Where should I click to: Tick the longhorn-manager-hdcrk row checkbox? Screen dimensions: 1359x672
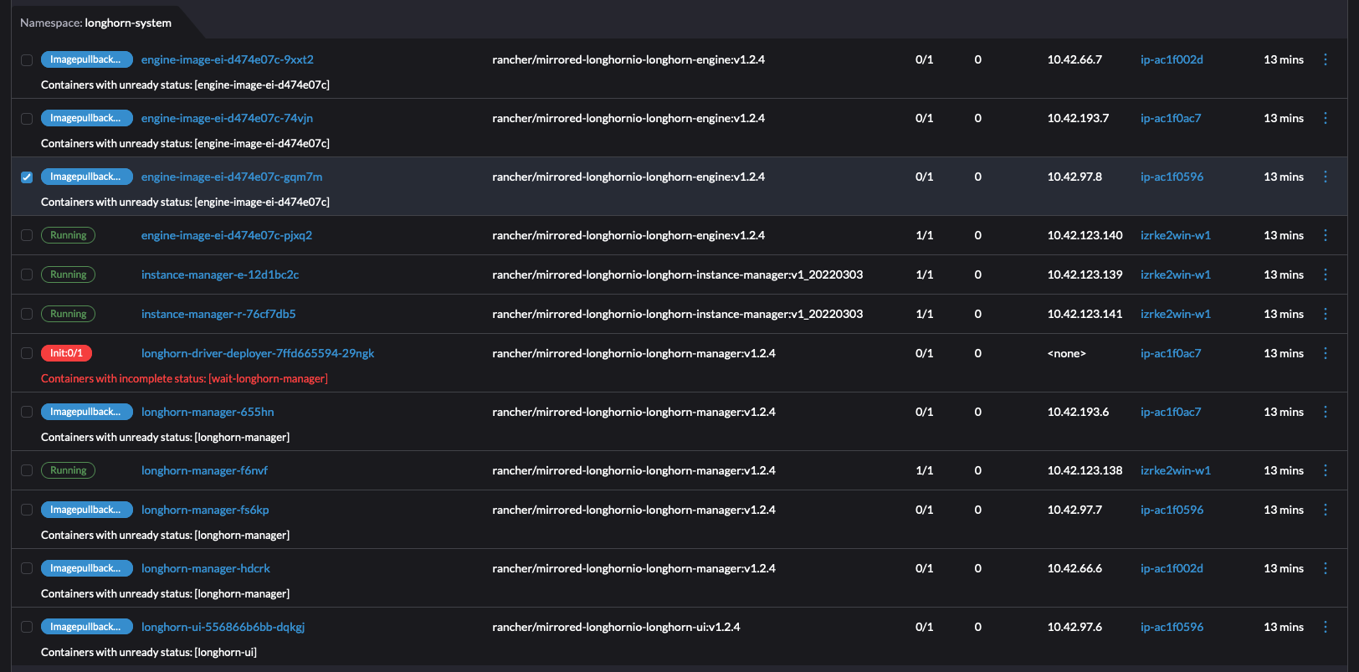click(27, 568)
